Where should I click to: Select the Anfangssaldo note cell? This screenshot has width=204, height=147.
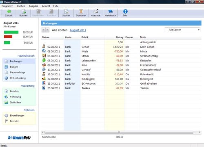pos(148,42)
